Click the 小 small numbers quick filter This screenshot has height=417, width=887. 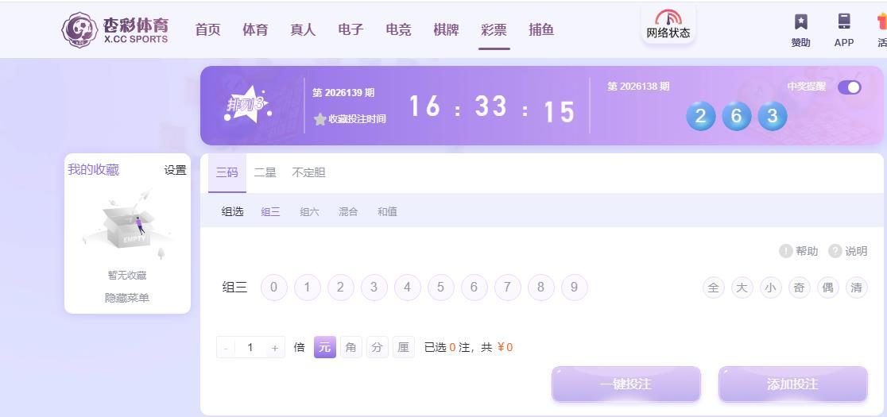click(770, 288)
